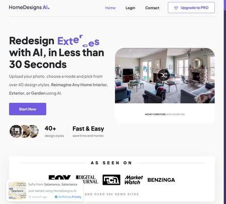Click the living room preview image

165,76
